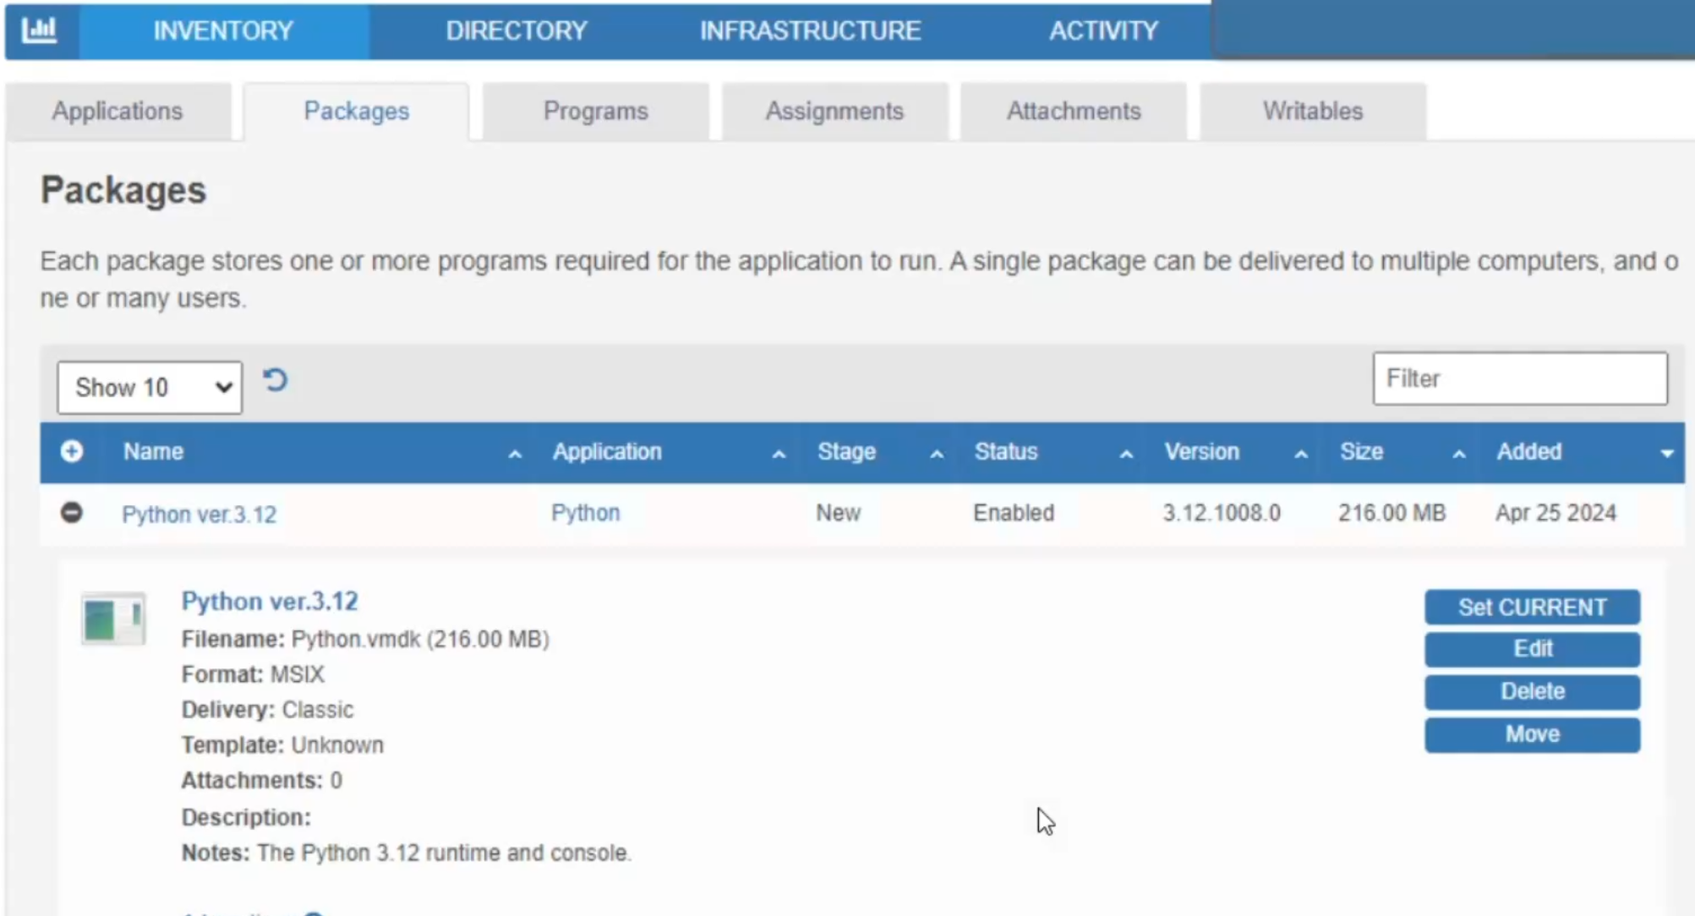Click inside the Filter field
This screenshot has width=1695, height=916.
(1519, 379)
